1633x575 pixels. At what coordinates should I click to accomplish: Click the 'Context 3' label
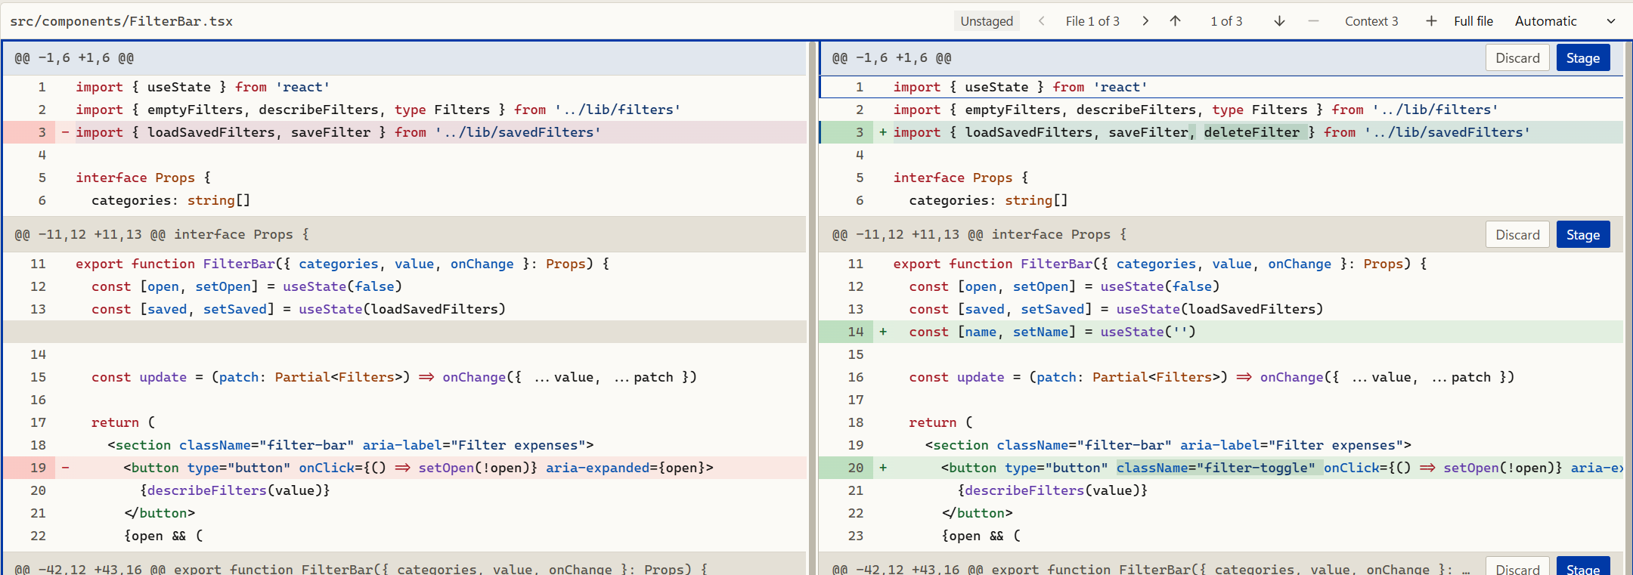1371,21
